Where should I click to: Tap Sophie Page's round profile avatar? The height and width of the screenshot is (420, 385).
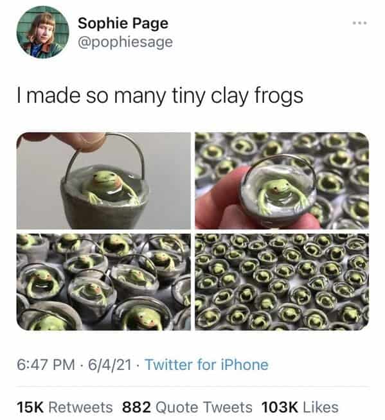(43, 32)
